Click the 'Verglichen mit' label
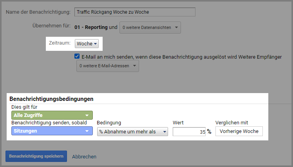This screenshot has width=293, height=167. pyautogui.click(x=232, y=122)
